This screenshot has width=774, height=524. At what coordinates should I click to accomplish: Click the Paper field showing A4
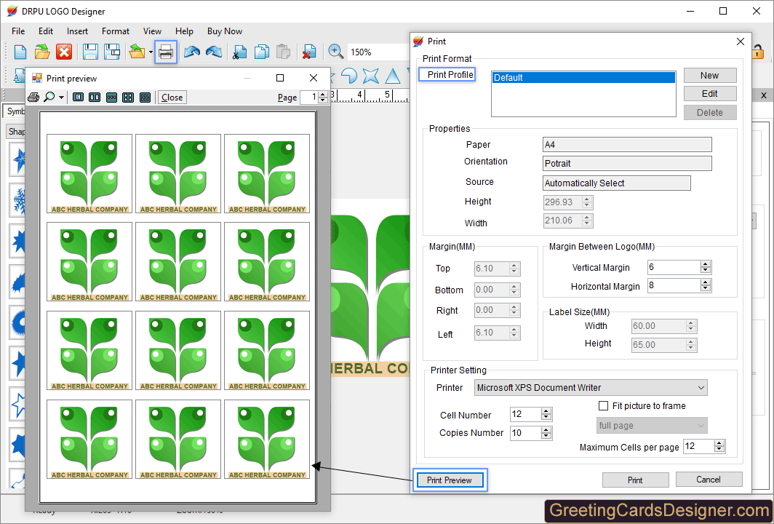pyautogui.click(x=627, y=145)
